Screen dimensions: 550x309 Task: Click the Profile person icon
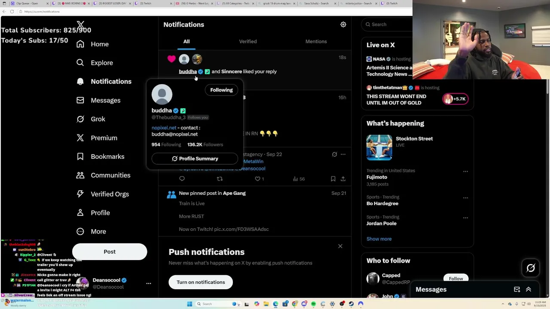pyautogui.click(x=80, y=213)
